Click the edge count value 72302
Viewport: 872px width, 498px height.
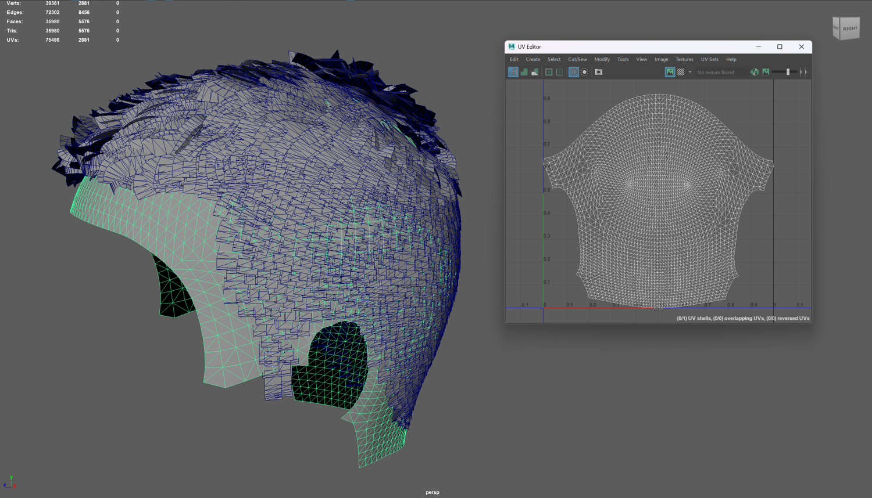(52, 12)
